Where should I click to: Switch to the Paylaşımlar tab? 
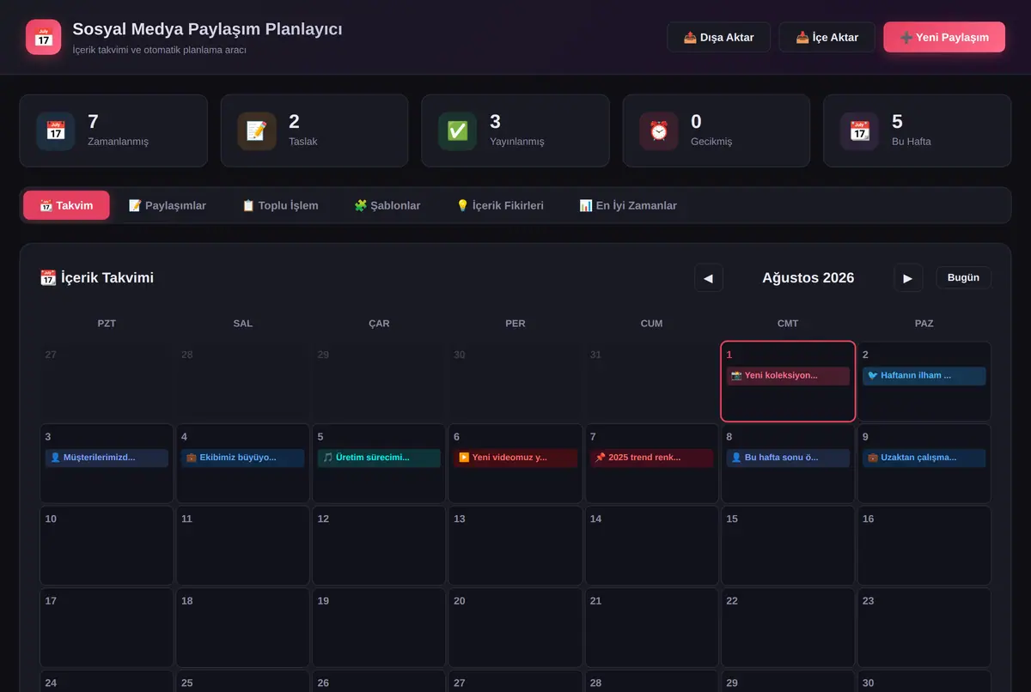(x=168, y=205)
